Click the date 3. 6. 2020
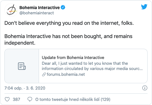Screen dimensions: 152x105 click(36, 88)
